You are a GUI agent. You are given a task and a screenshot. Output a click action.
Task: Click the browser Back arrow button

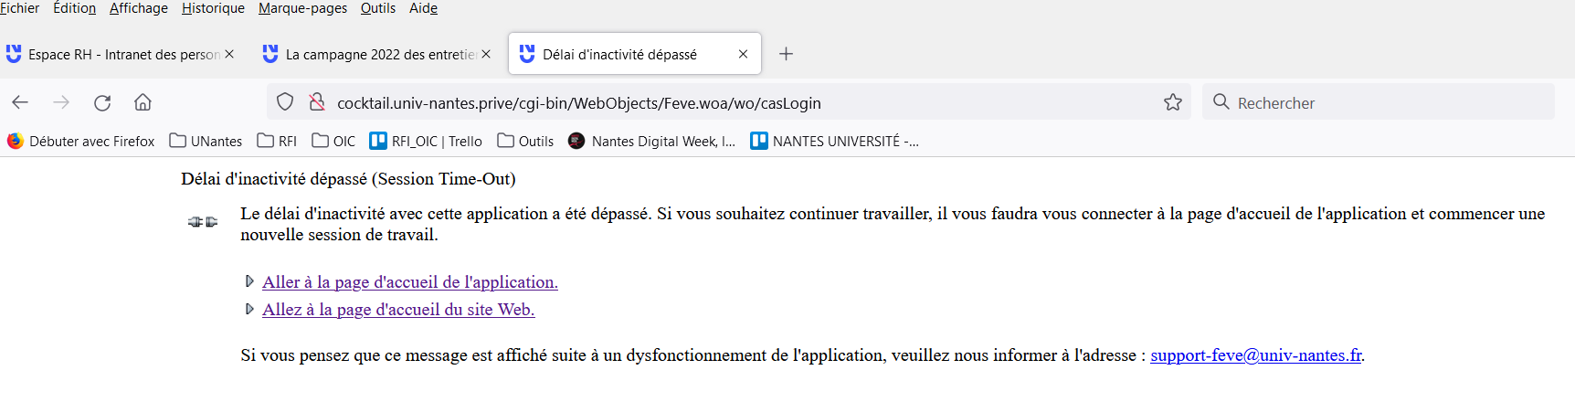[20, 102]
